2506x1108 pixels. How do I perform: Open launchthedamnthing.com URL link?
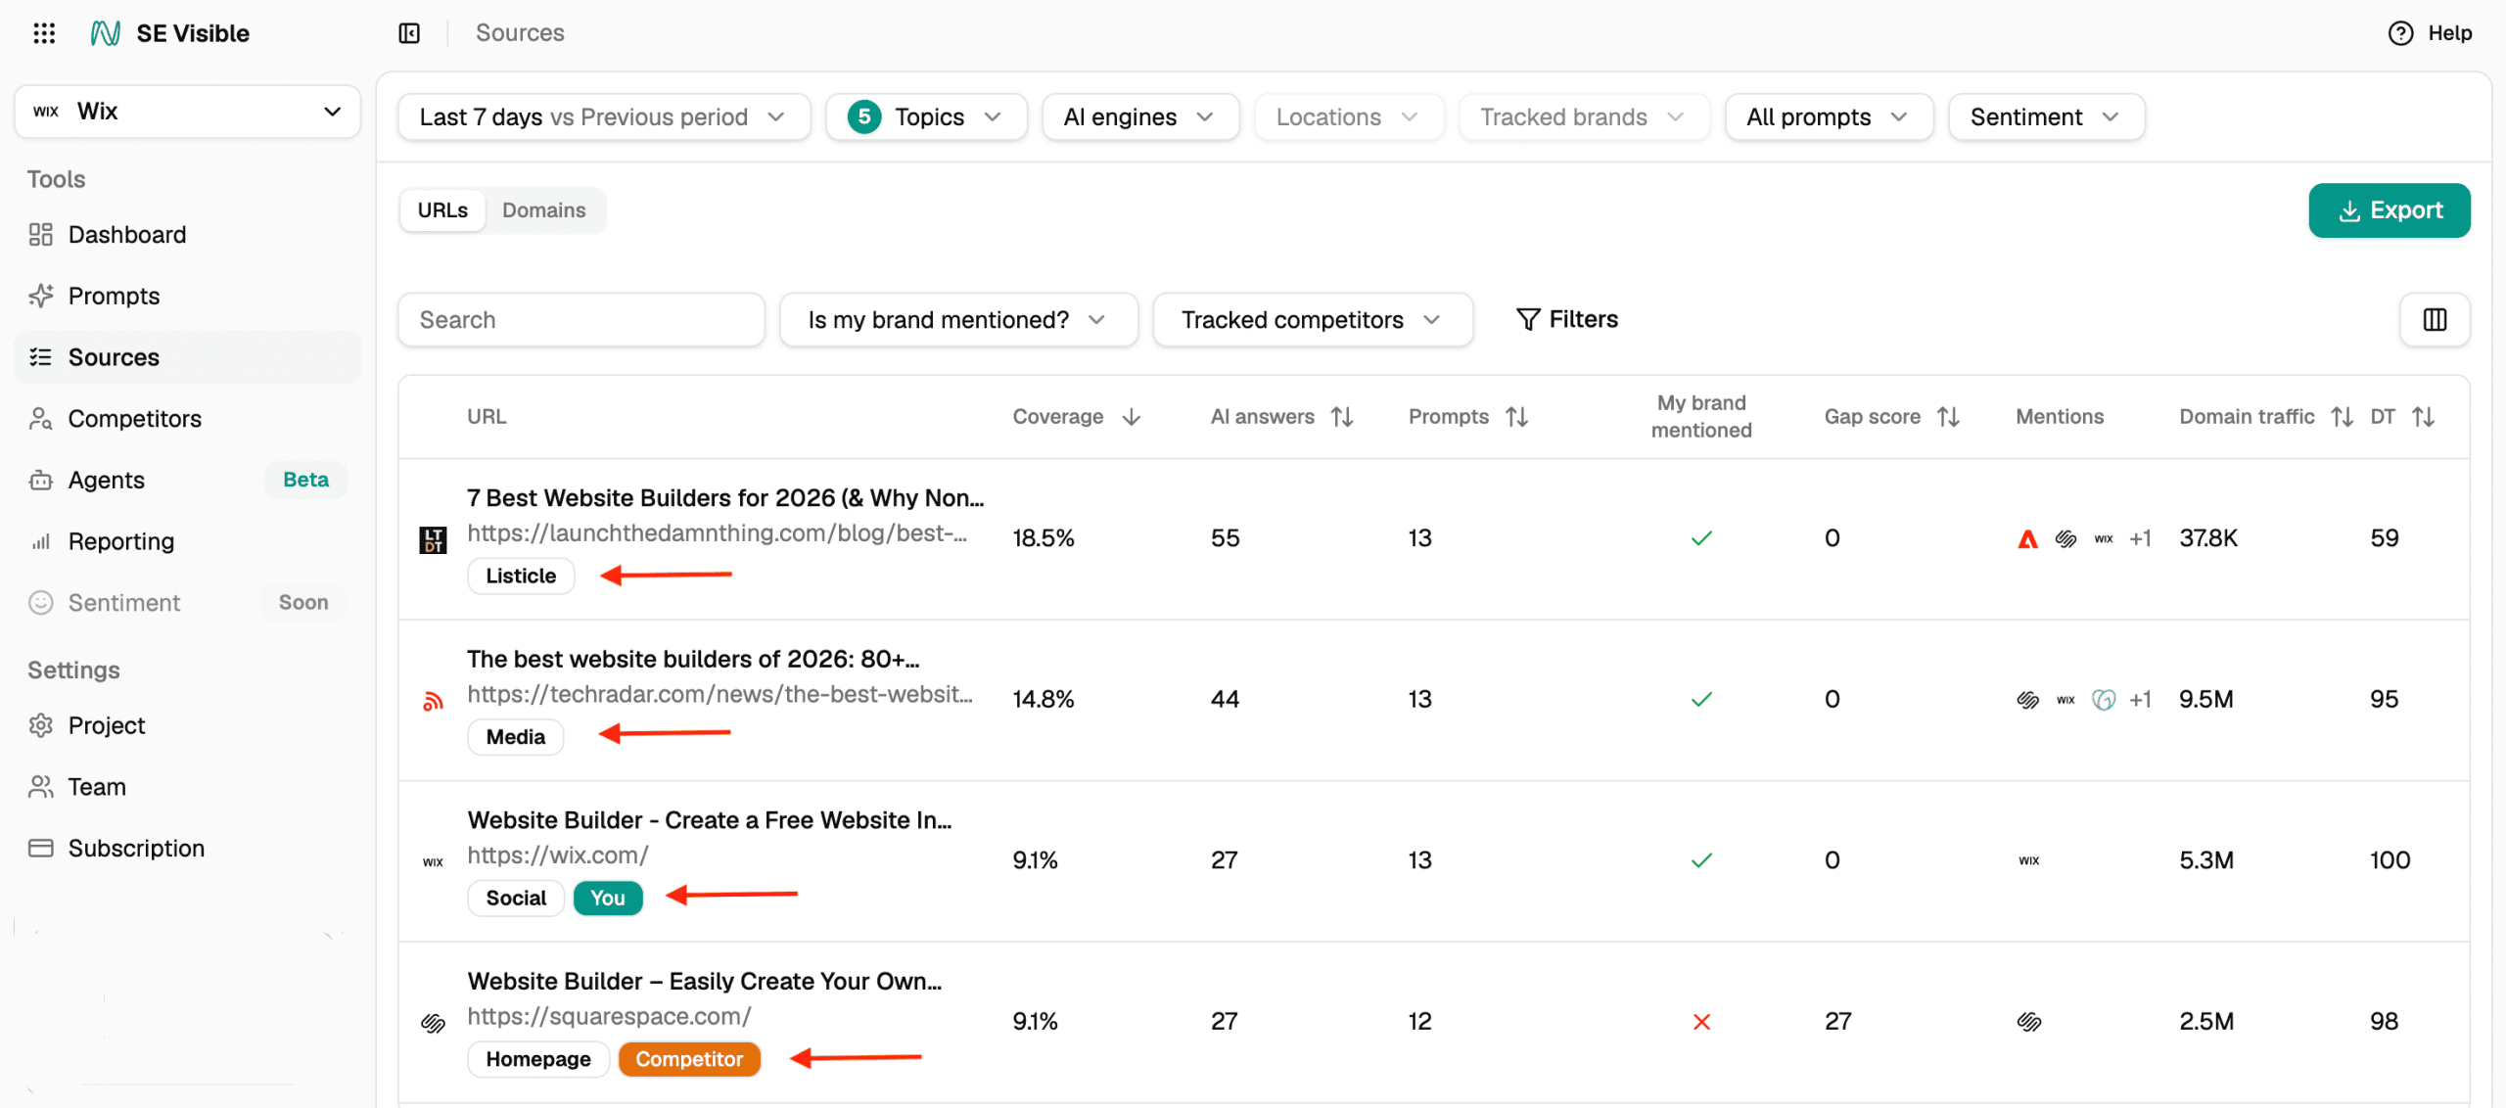click(x=718, y=533)
